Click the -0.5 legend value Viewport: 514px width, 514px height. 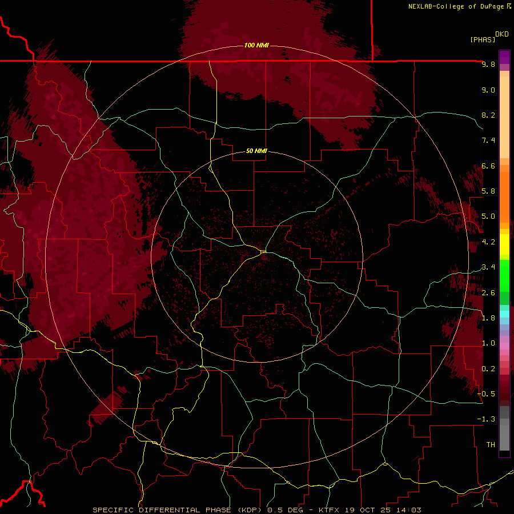pyautogui.click(x=486, y=394)
